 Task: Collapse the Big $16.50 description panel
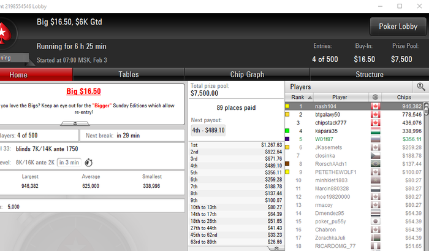pos(75,123)
